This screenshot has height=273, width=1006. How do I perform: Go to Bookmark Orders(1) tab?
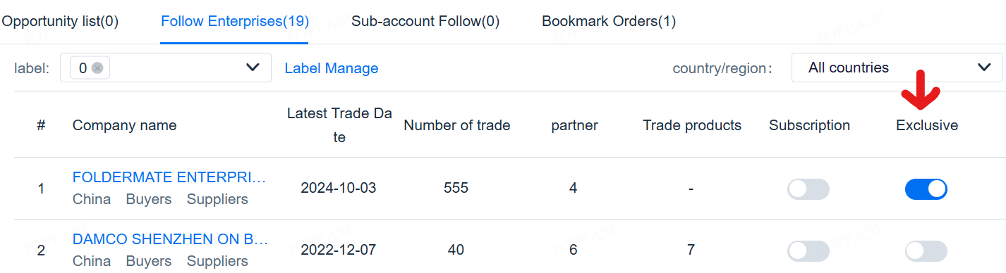(609, 21)
